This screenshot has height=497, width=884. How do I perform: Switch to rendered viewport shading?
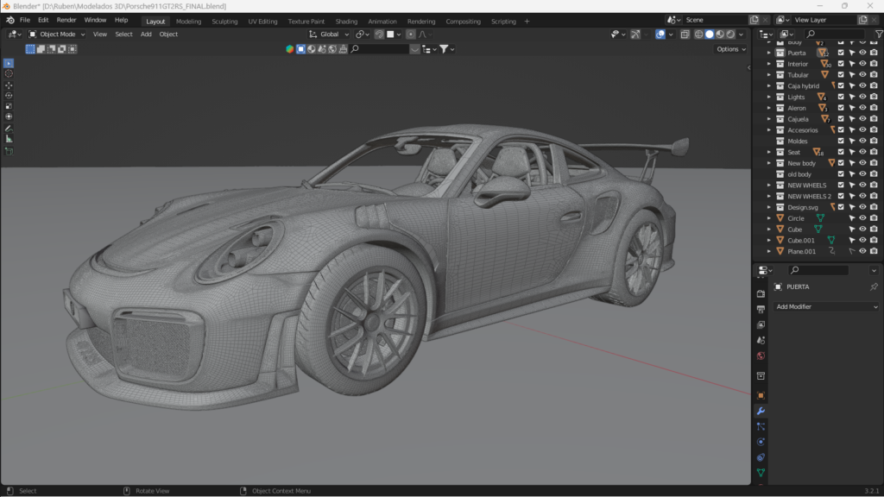[x=730, y=35]
